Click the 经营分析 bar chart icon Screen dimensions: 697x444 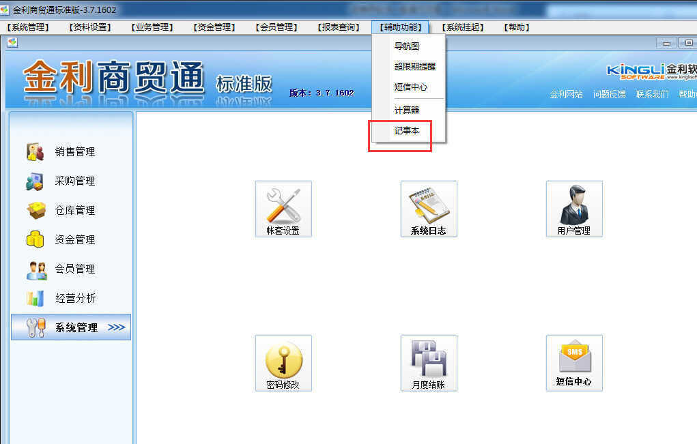35,298
